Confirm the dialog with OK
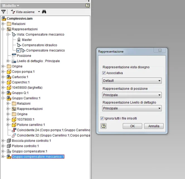185x179 pixels. 132,126
